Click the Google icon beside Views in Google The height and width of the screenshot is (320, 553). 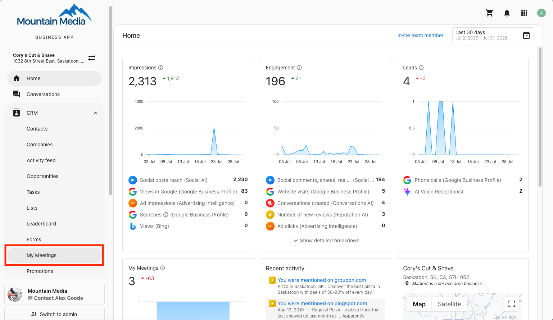point(133,192)
